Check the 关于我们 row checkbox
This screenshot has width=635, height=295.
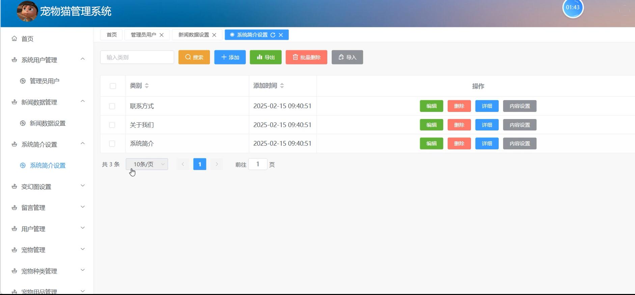(x=112, y=125)
